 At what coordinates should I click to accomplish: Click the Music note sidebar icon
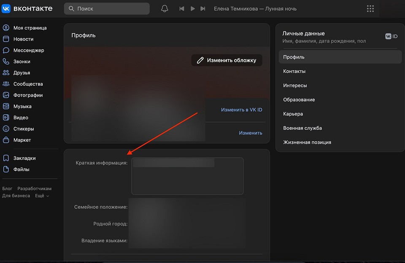(6, 106)
